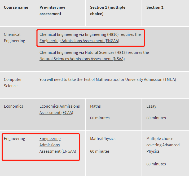Open the ENGAA link in Chemical Engineering row
The width and height of the screenshot is (189, 176).
pos(80,41)
